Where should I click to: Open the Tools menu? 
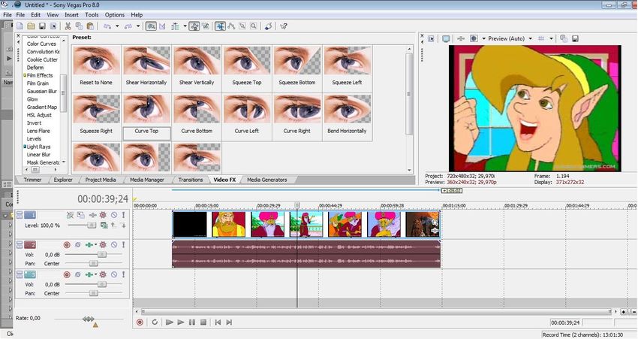pos(92,15)
